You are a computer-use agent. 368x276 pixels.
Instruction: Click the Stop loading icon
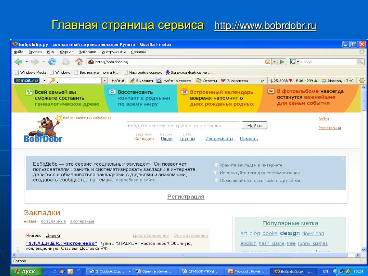pos(65,62)
